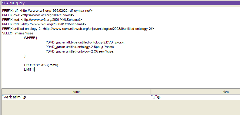Image resolution: width=240 pixels, height=115 pixels.
Task: Click the rdf:type triple line
Action: [x=85, y=42]
